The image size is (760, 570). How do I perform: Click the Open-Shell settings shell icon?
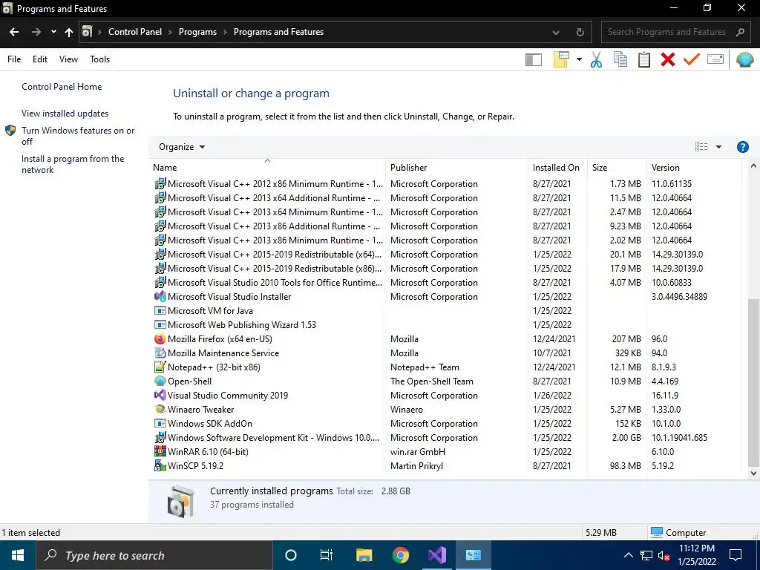pos(745,59)
